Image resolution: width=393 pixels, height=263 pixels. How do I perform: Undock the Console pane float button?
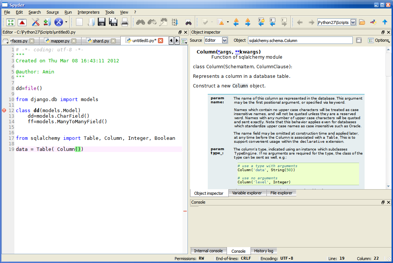click(383, 203)
